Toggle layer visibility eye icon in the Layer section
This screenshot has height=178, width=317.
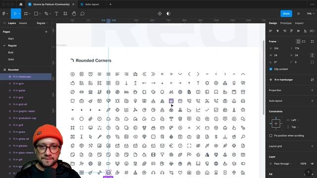pyautogui.click(x=313, y=164)
